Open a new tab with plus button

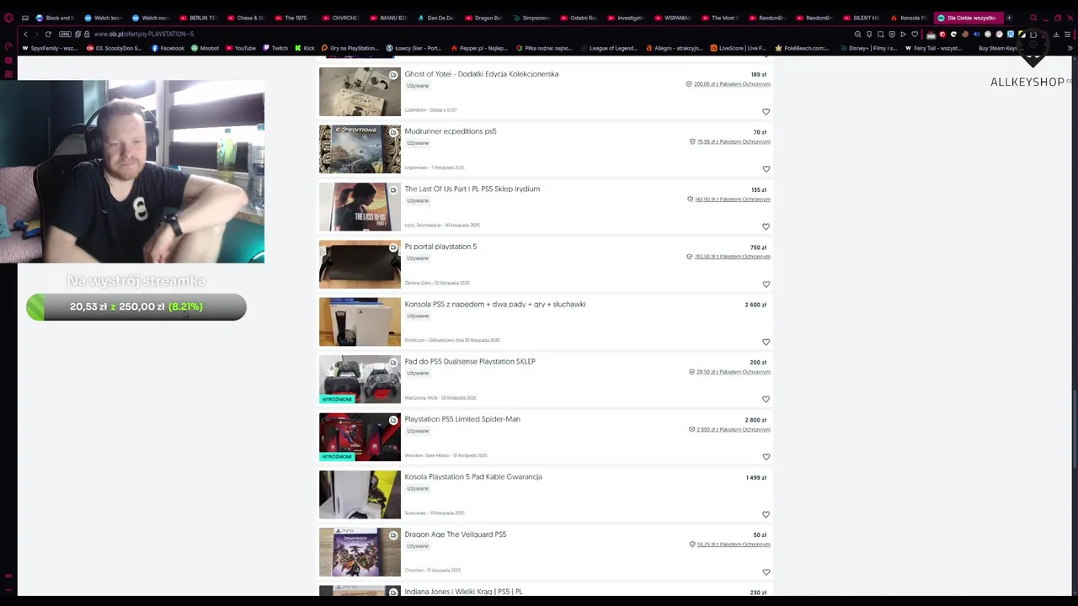point(1009,18)
